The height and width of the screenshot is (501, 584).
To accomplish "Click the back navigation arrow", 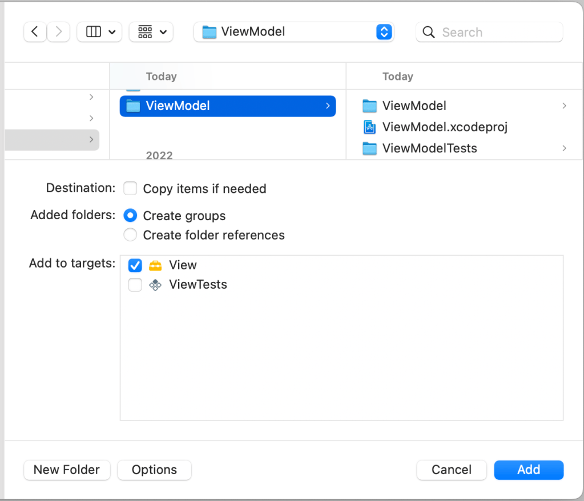I will tap(35, 32).
